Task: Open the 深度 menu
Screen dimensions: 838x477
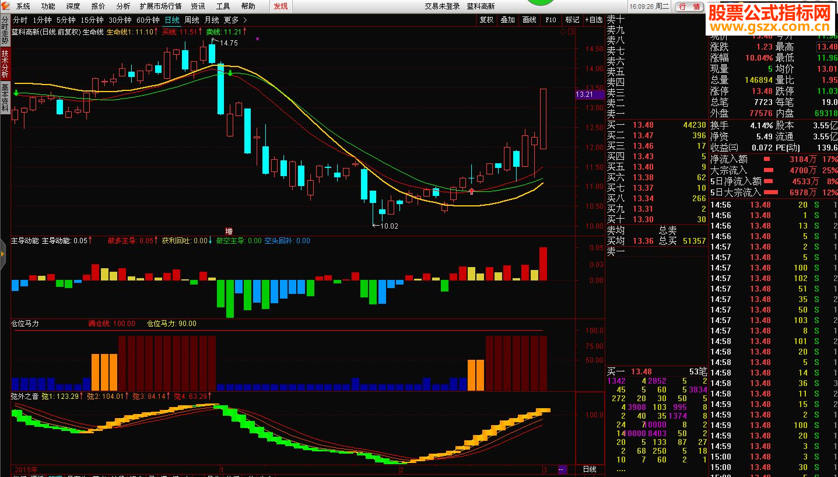Action: [x=73, y=6]
